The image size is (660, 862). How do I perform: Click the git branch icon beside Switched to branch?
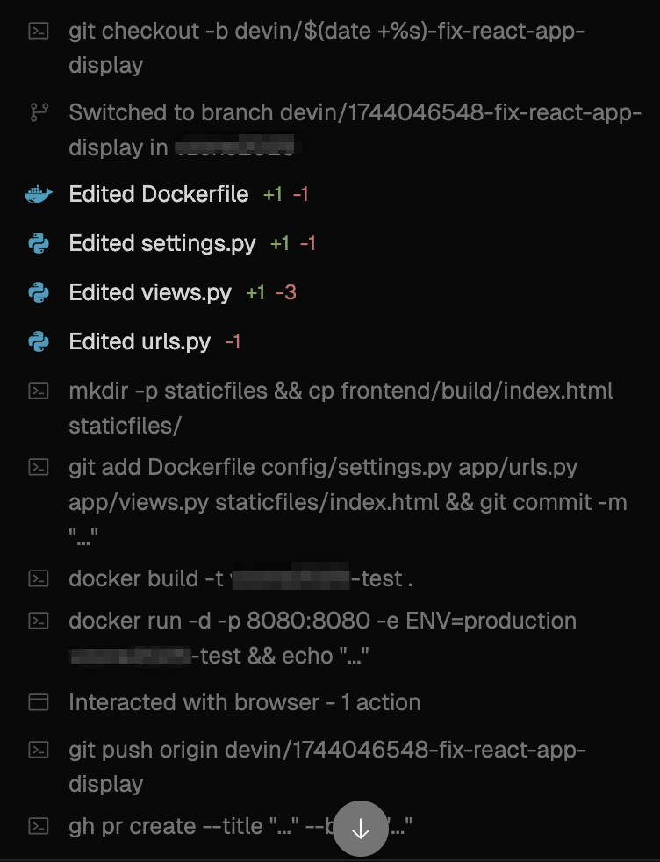[39, 112]
